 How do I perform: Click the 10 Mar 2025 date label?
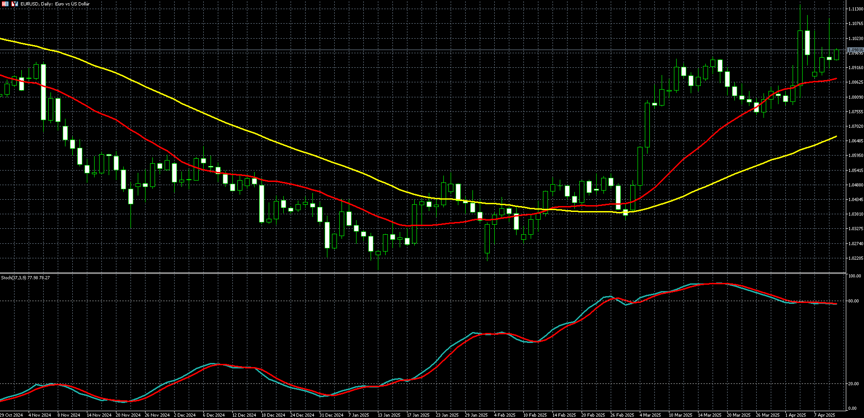[x=681, y=415]
